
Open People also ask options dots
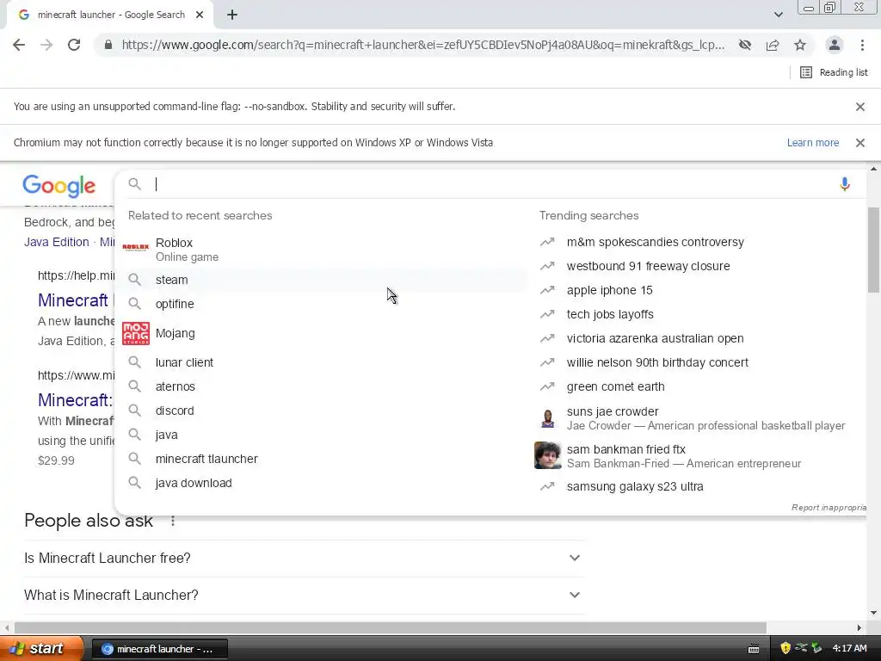pyautogui.click(x=173, y=521)
